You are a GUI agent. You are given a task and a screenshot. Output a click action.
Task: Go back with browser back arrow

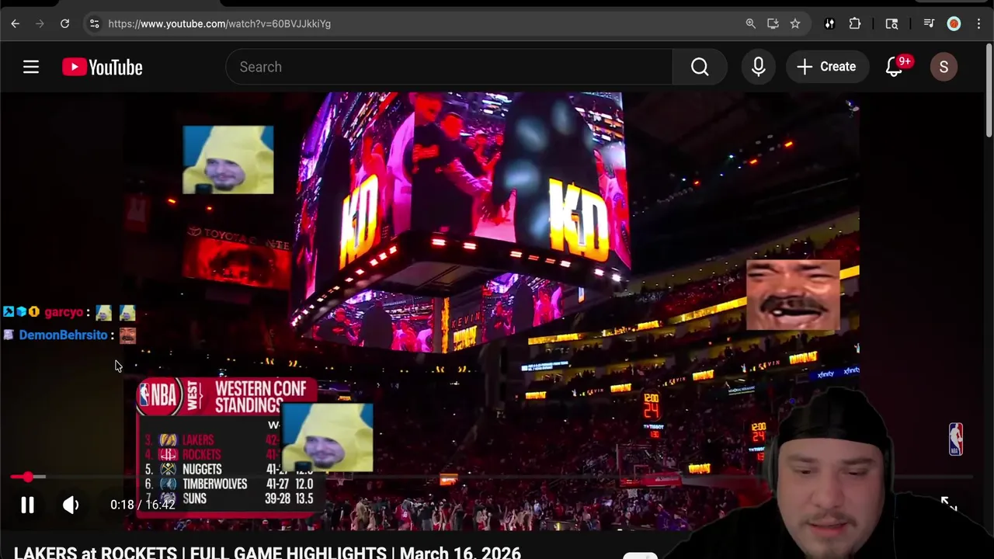[16, 24]
